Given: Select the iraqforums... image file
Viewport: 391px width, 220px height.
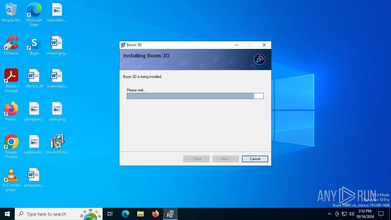Looking at the screenshot, I should click(34, 145).
